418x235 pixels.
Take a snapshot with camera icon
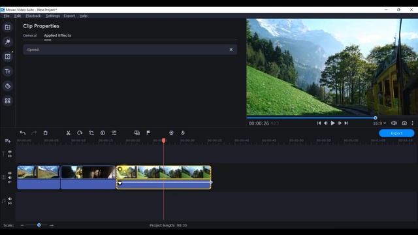pos(404,123)
